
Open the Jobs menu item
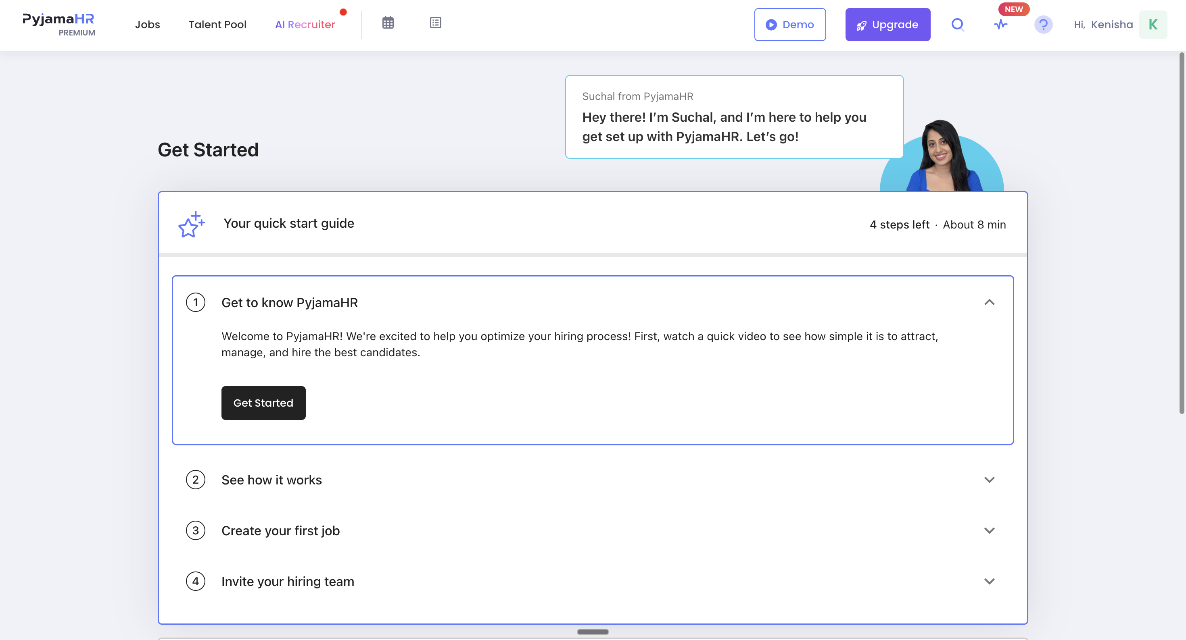pyautogui.click(x=147, y=25)
